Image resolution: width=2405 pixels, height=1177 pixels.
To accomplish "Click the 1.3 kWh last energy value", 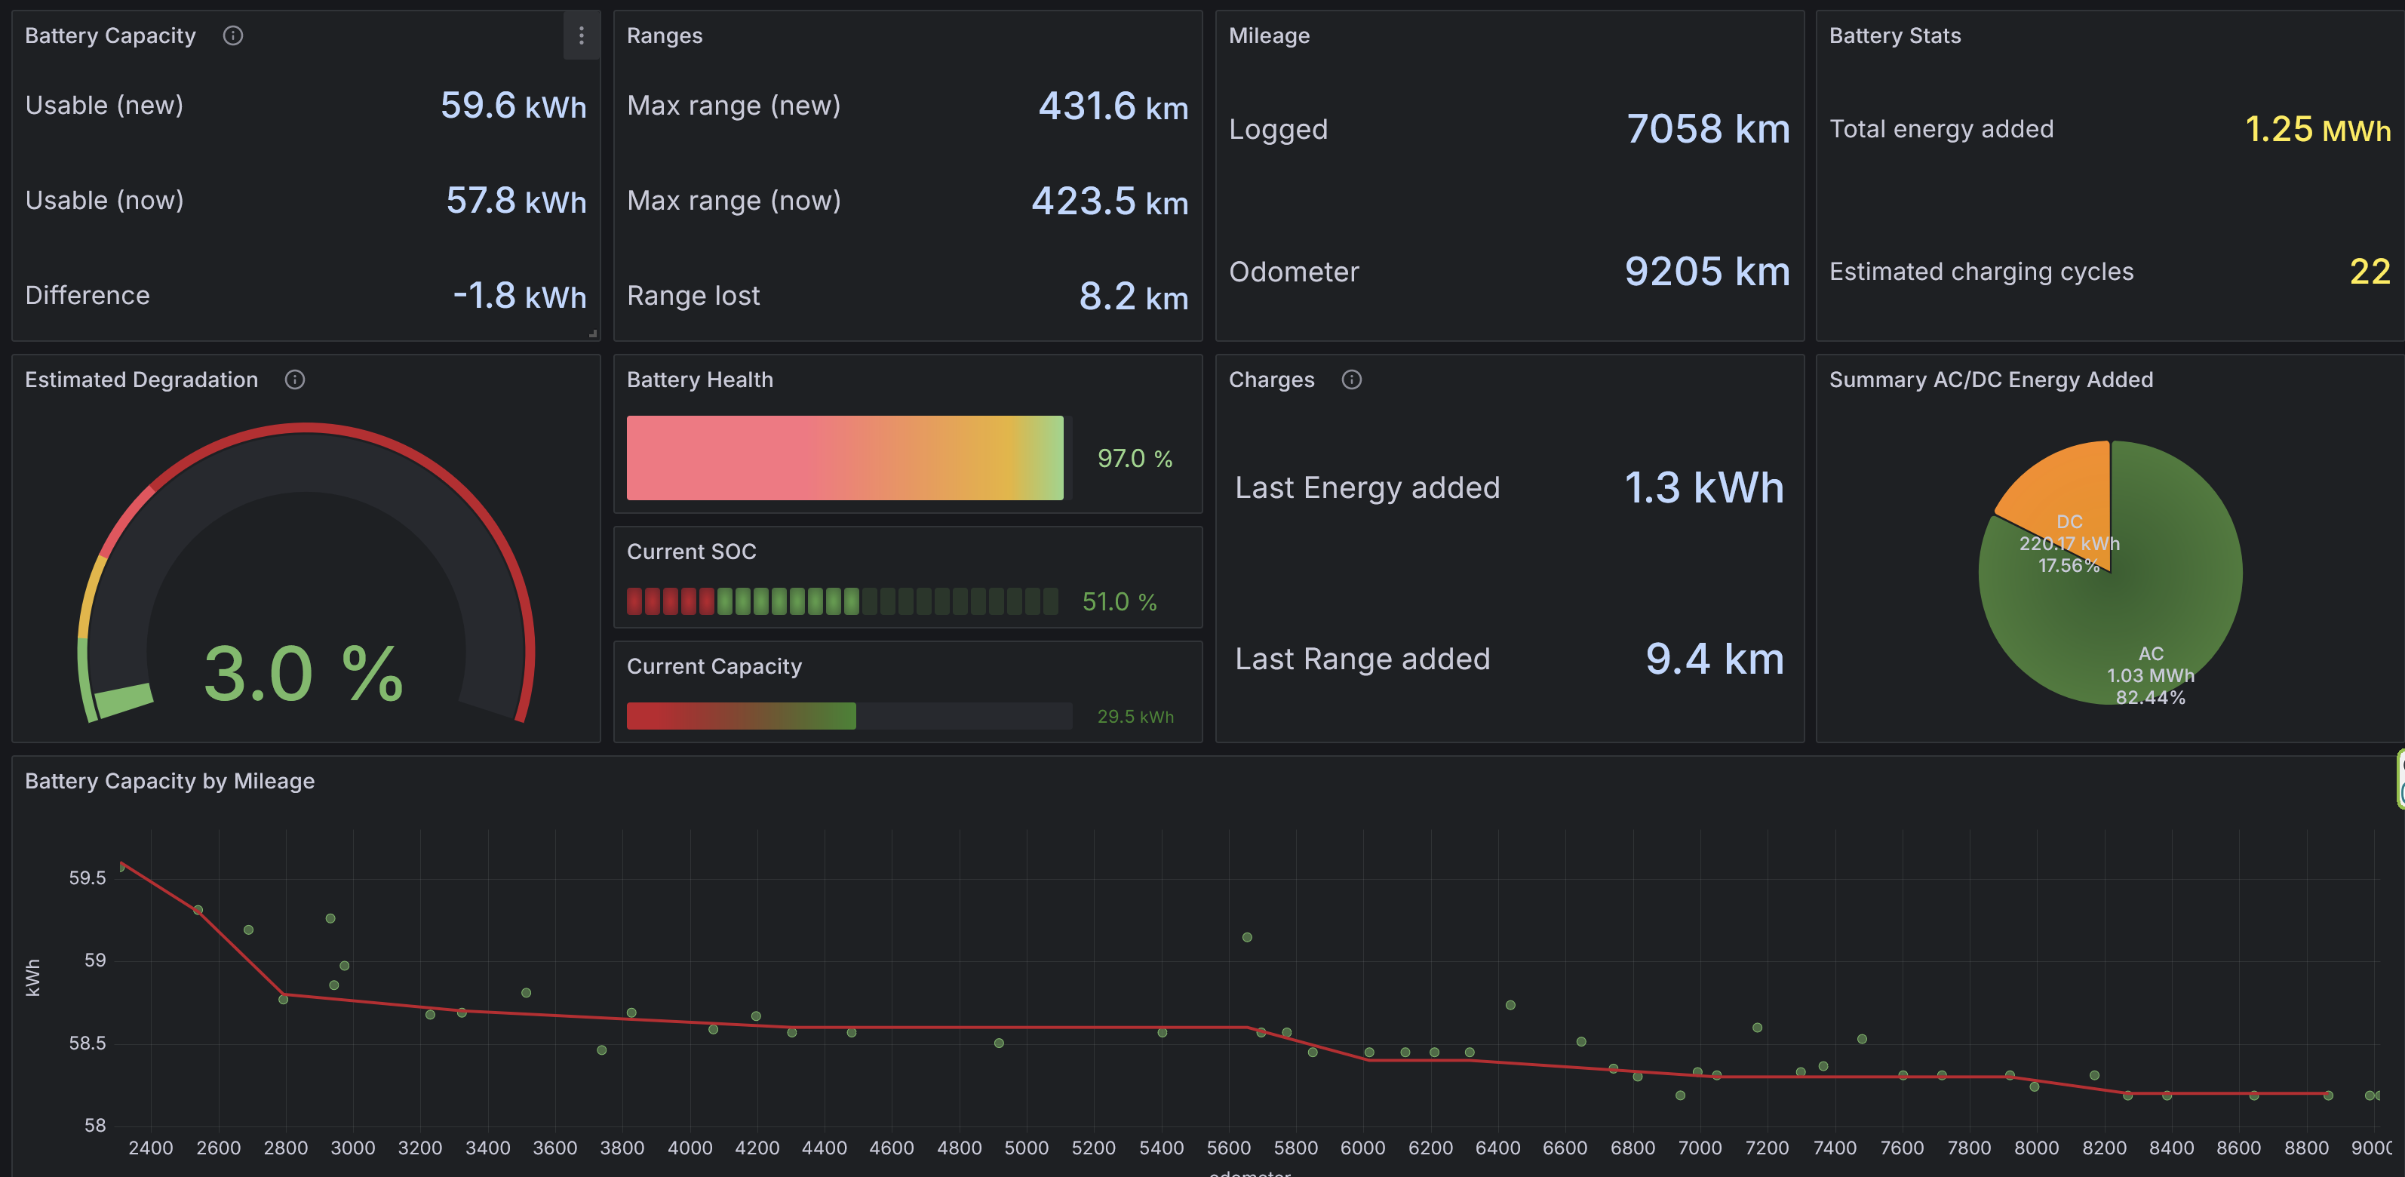I will click(x=1704, y=487).
